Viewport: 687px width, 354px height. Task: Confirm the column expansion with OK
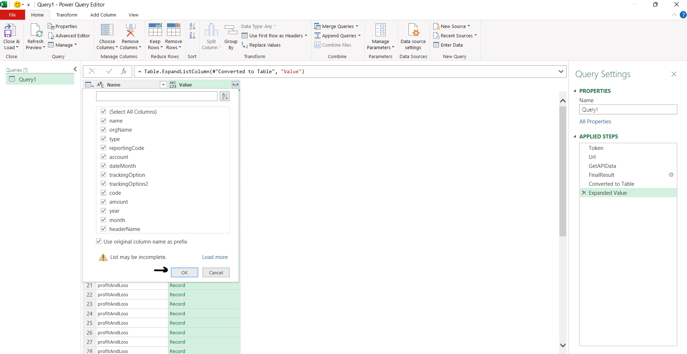(x=185, y=273)
